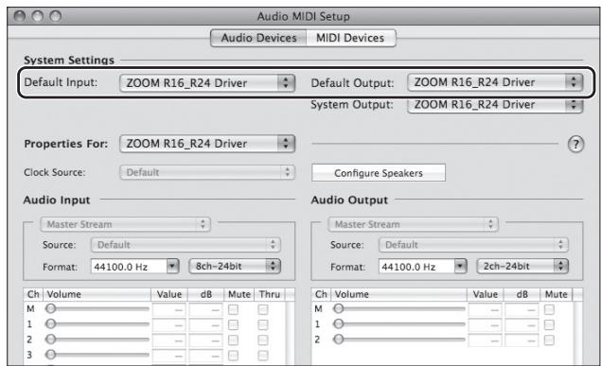Click the Configure Speakers button

tap(379, 173)
